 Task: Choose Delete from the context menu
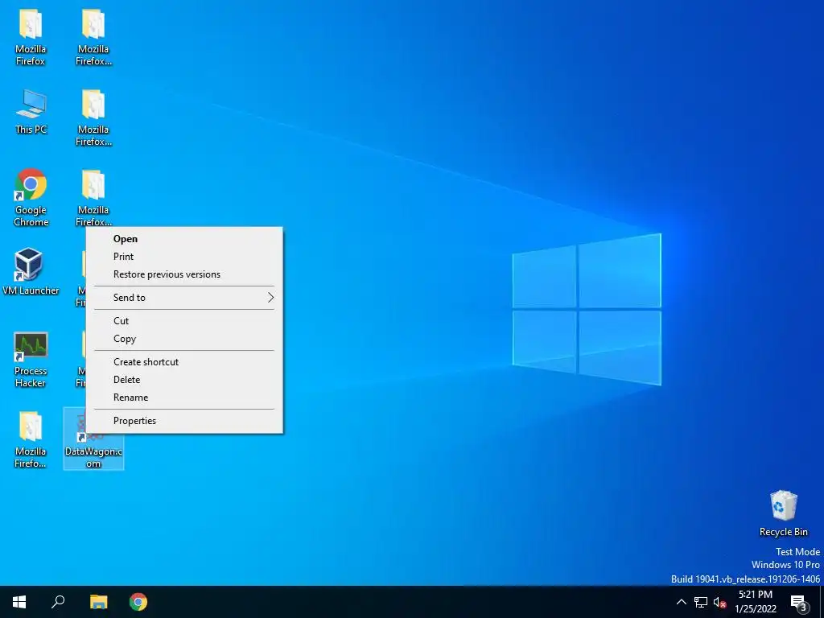(184, 380)
